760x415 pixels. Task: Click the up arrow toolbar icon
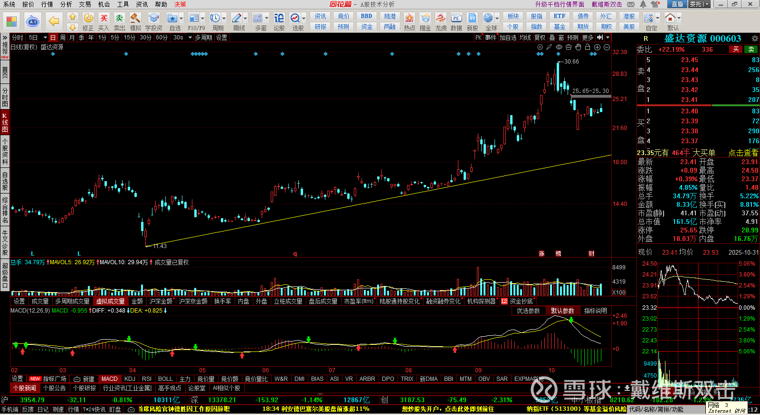72,17
